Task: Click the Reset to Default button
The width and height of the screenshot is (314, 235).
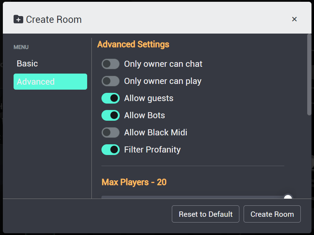Action: (x=205, y=214)
